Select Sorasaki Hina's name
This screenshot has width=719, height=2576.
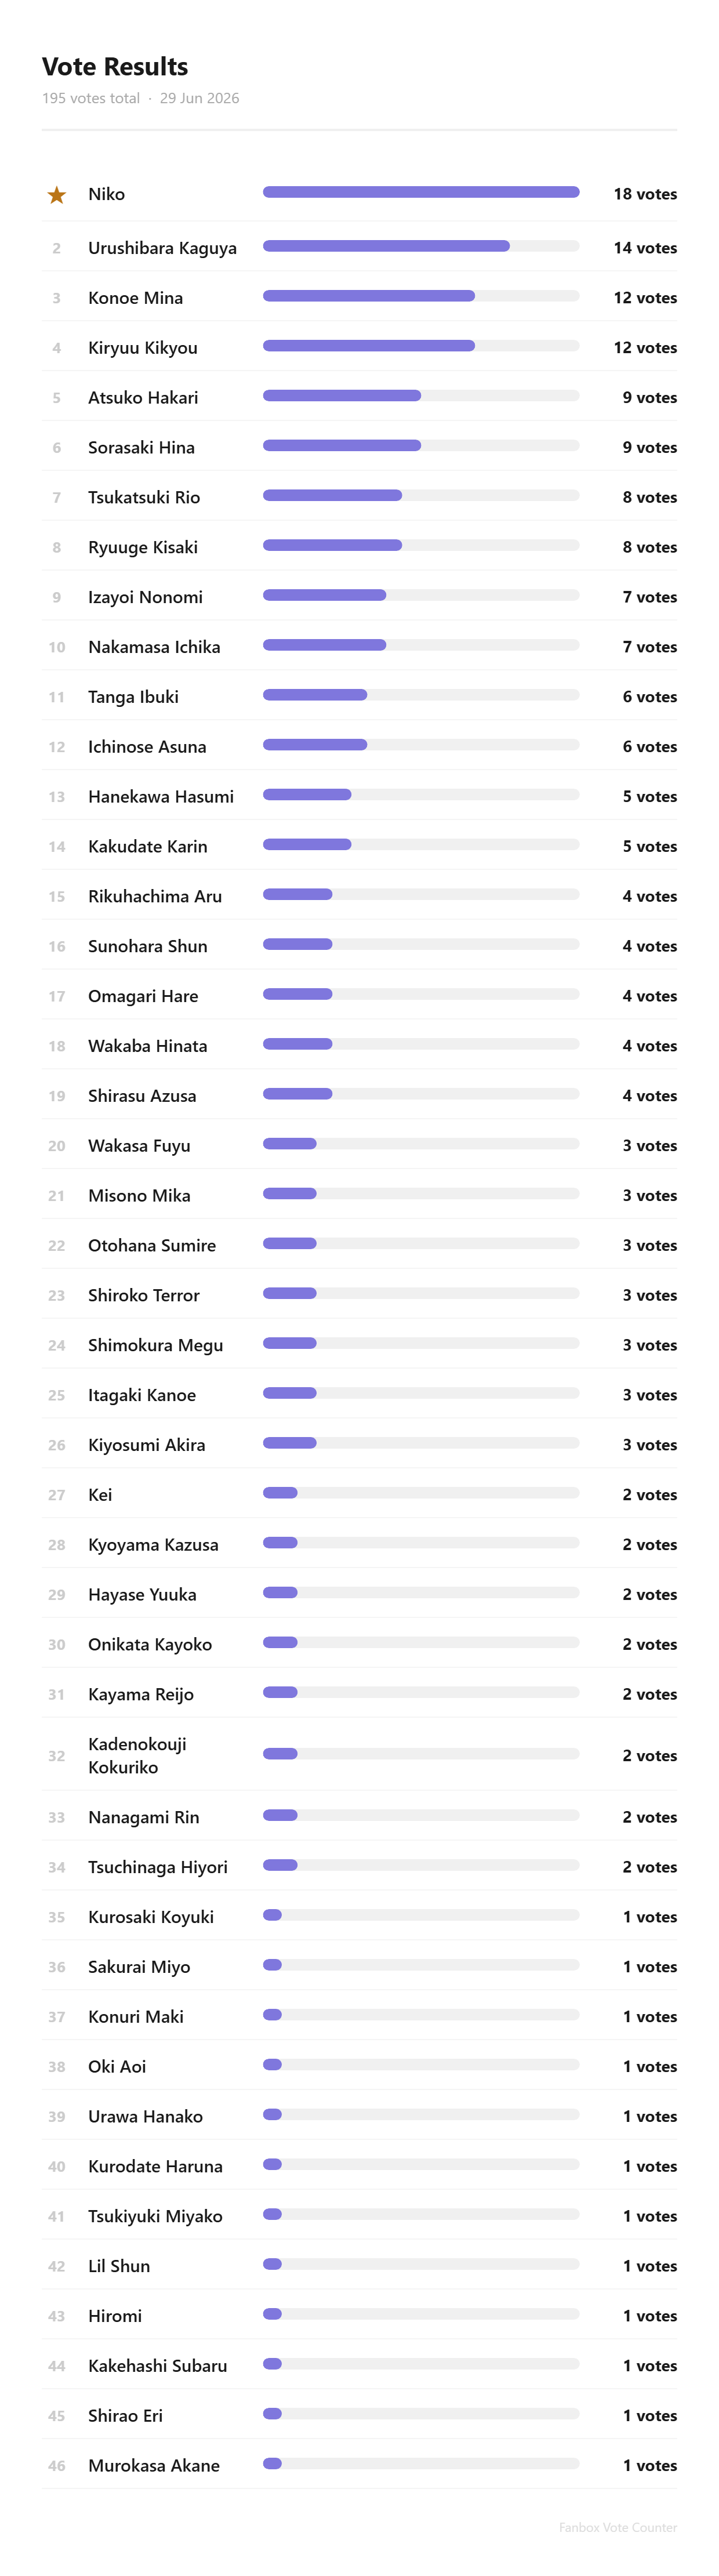[x=141, y=447]
